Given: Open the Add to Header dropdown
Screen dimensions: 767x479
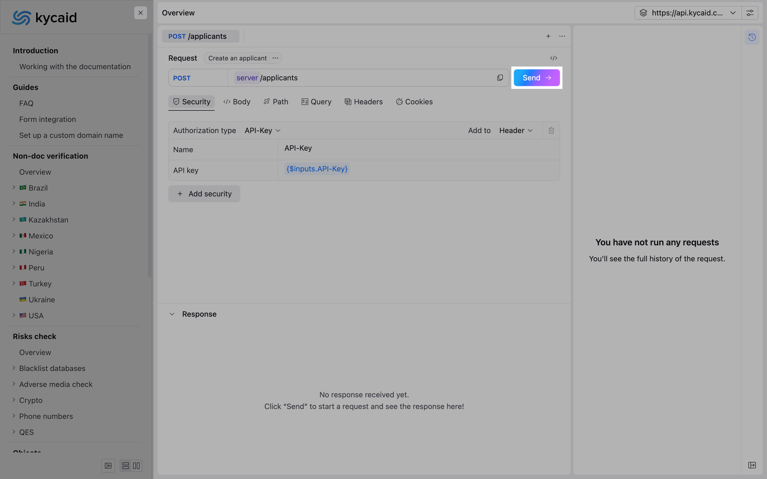Looking at the screenshot, I should click(516, 130).
